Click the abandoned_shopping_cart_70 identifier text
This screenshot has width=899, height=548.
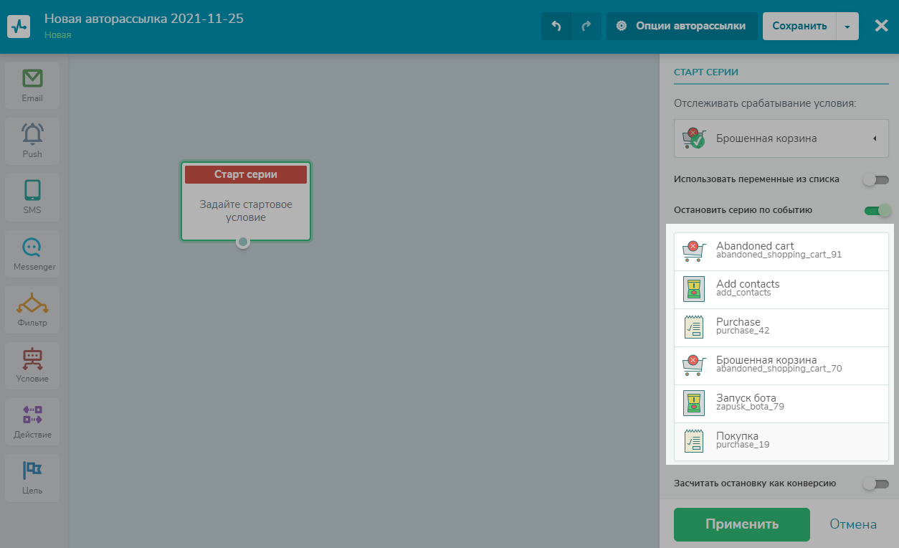click(779, 369)
